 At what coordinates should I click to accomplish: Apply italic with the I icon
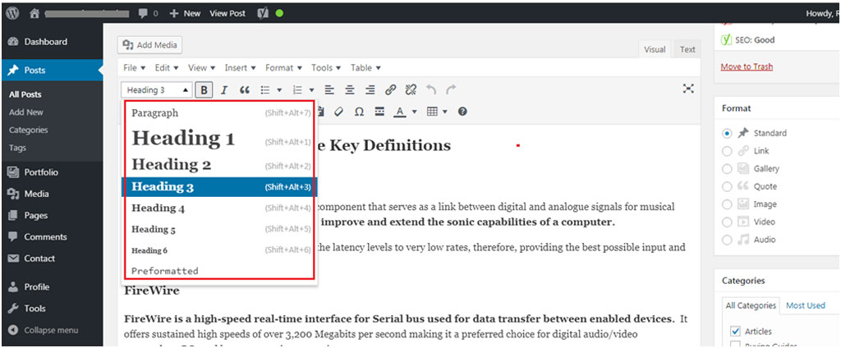tap(224, 90)
